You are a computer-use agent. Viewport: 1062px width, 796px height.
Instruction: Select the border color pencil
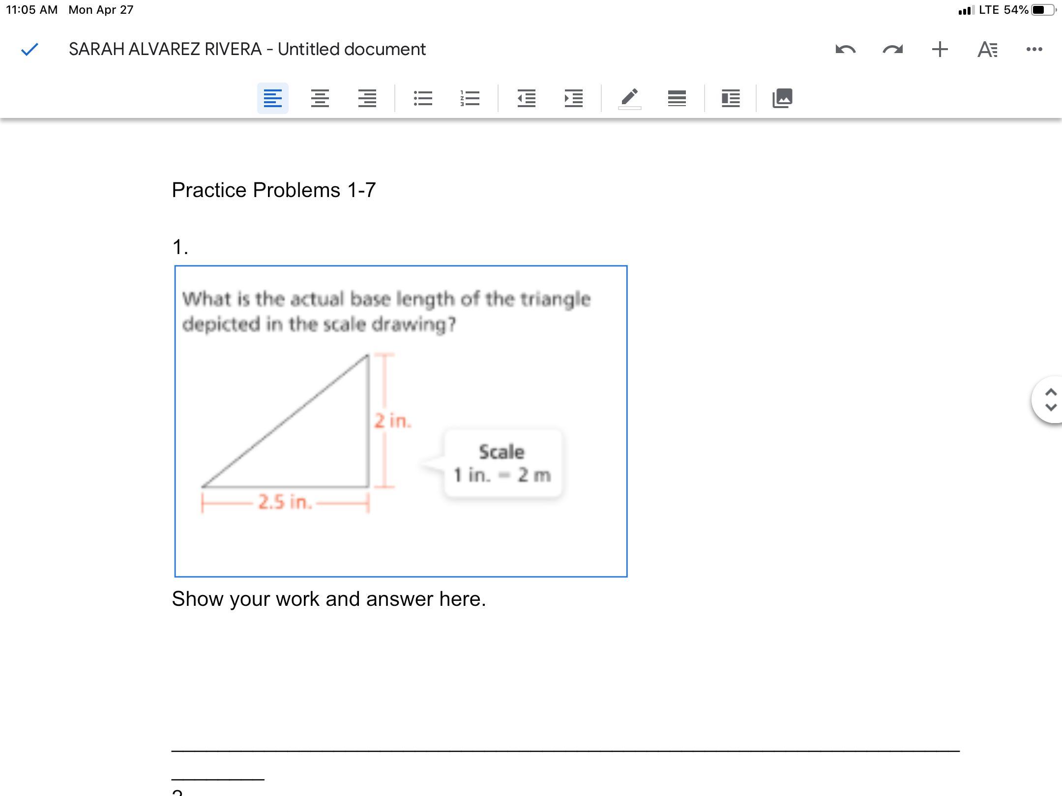point(629,98)
